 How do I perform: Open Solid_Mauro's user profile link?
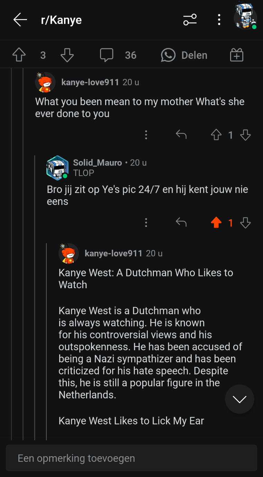point(97,163)
